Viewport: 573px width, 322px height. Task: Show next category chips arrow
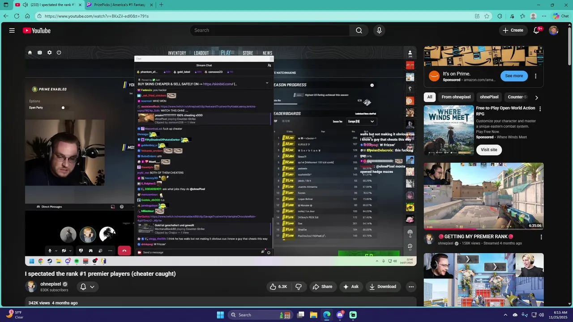(536, 97)
